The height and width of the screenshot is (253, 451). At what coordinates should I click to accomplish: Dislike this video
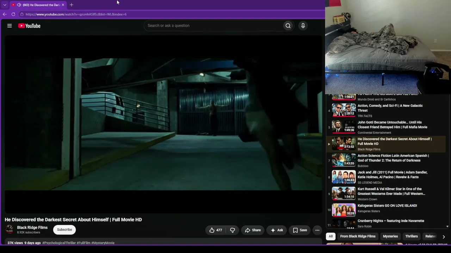(233, 230)
